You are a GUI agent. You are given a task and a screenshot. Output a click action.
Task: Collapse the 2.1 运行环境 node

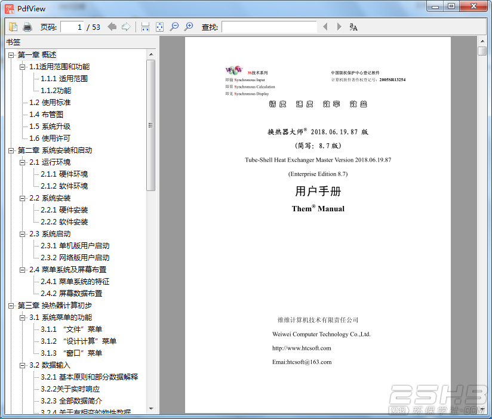(x=22, y=163)
